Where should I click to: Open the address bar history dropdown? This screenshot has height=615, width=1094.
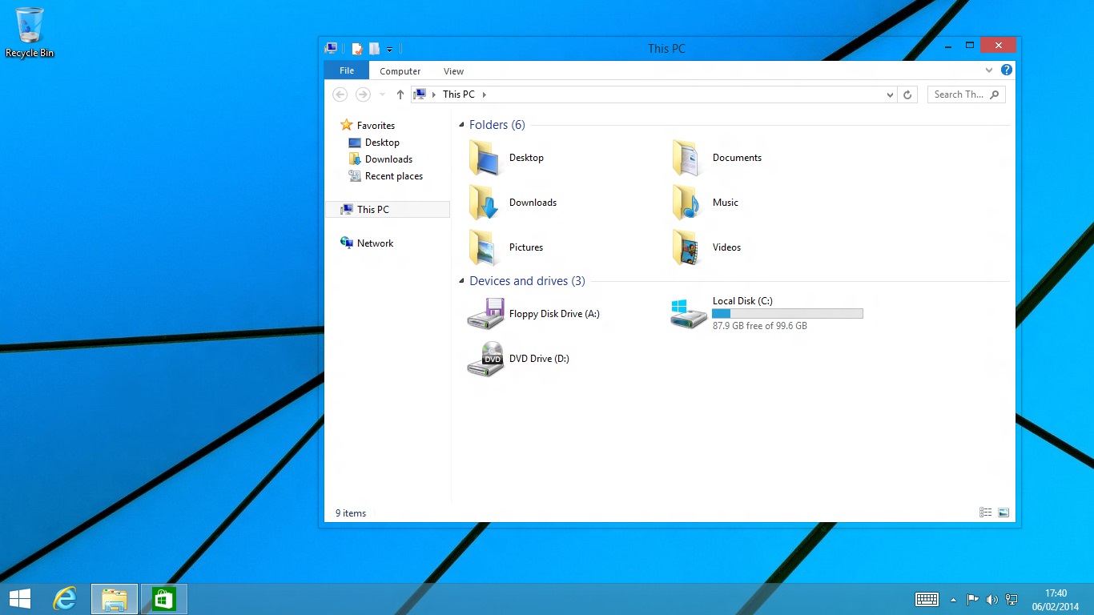[890, 94]
